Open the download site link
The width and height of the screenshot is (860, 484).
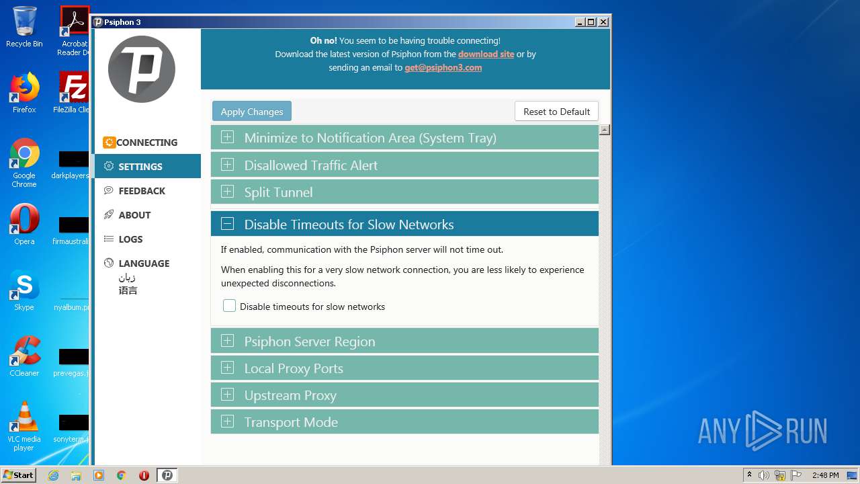[x=486, y=54]
